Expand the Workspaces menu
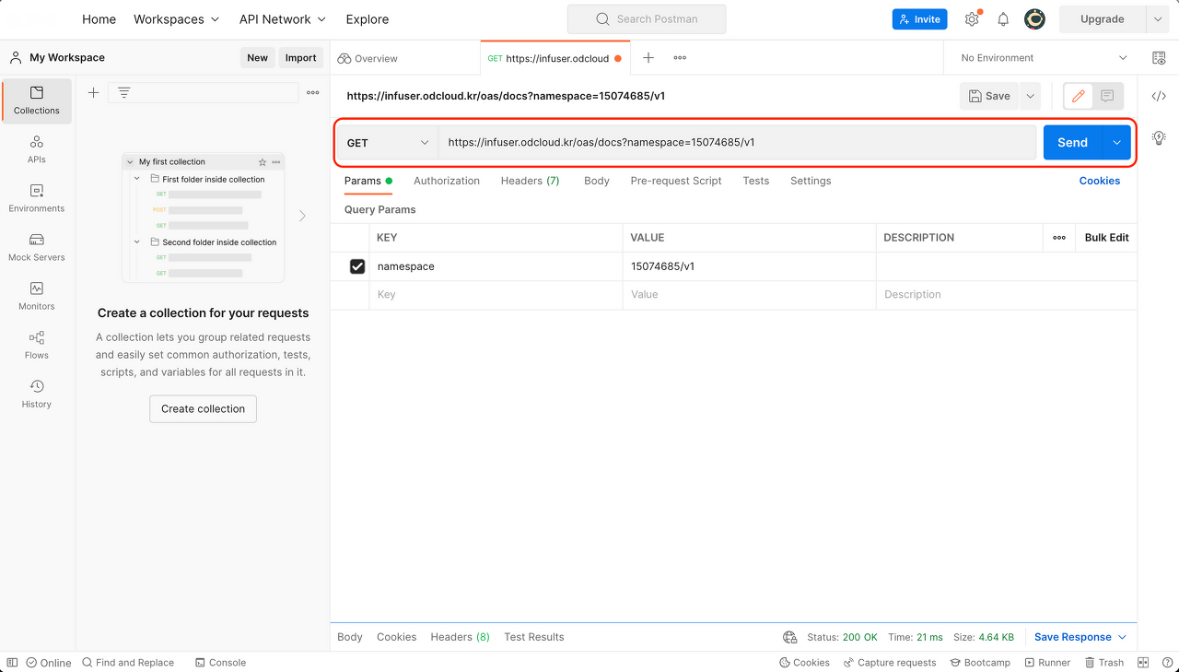This screenshot has height=672, width=1179. point(177,19)
